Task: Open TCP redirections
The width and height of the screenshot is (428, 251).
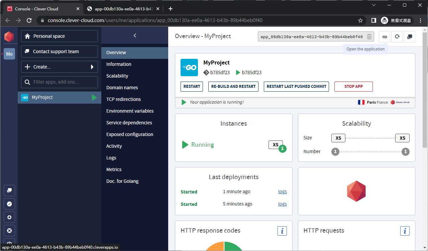Action: [135, 99]
